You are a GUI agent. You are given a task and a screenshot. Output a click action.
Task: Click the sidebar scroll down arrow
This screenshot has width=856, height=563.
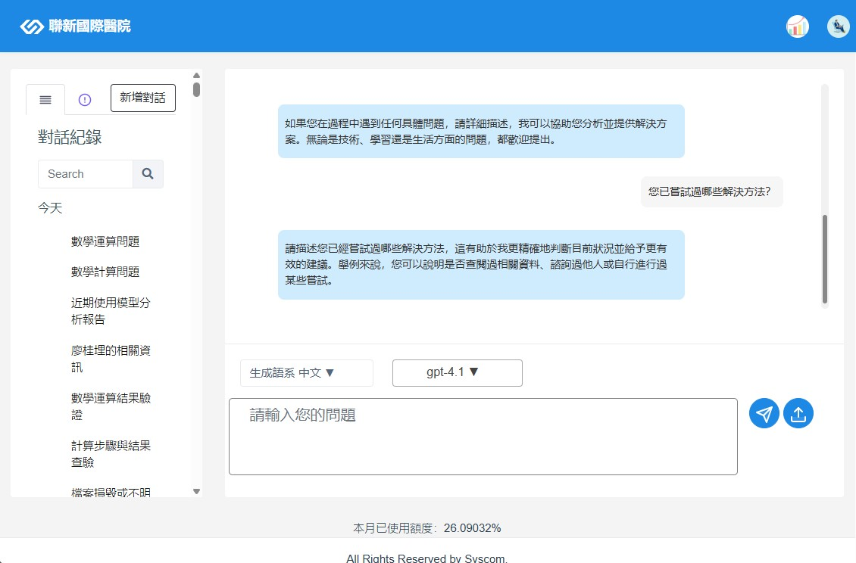click(x=197, y=491)
